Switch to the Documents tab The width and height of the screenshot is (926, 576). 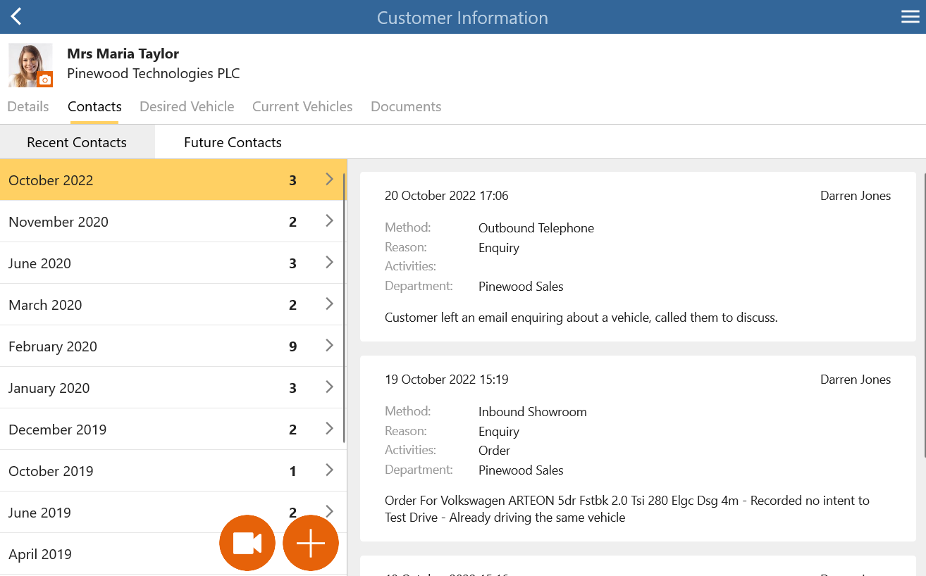[406, 106]
